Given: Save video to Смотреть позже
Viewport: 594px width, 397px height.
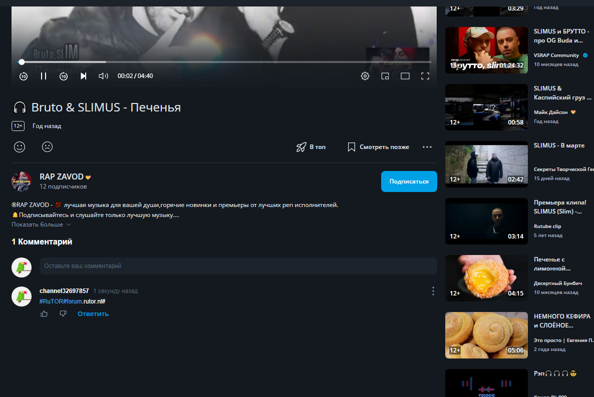Looking at the screenshot, I should (378, 147).
